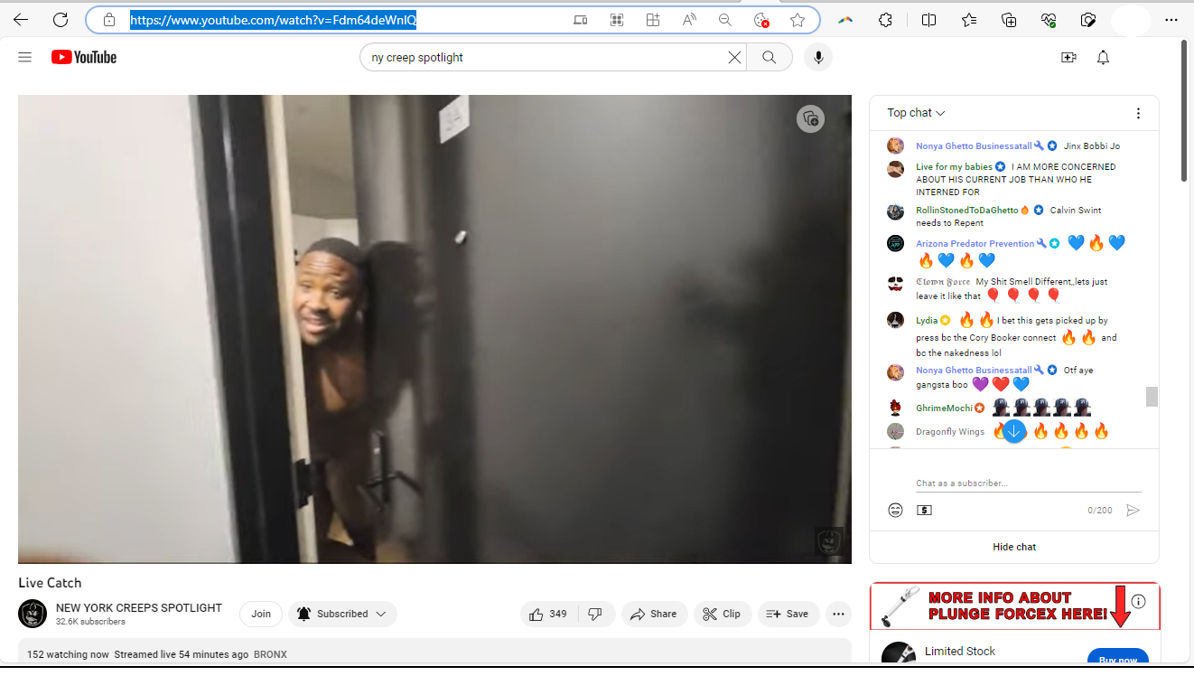
Task: View site info via the address bar padlock
Action: (x=109, y=20)
